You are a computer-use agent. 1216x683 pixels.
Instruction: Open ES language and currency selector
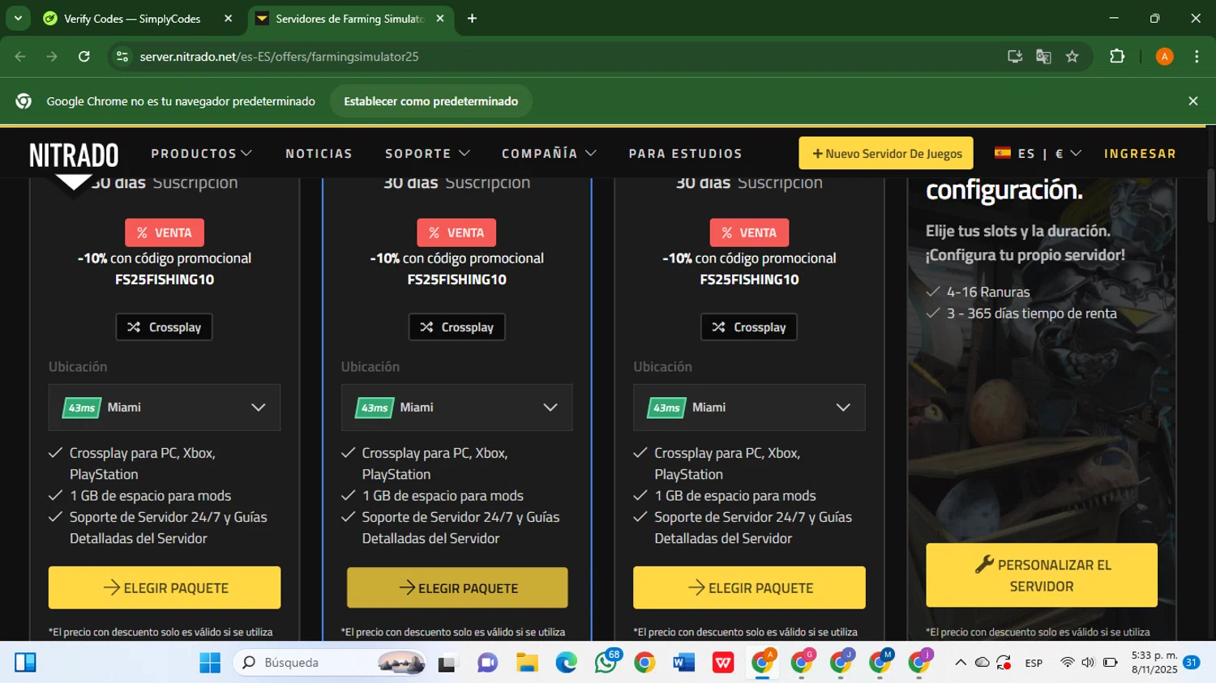point(1038,153)
